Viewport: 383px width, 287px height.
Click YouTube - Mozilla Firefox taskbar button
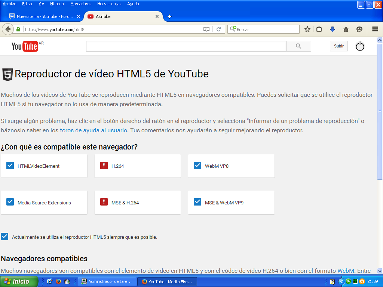(167, 282)
